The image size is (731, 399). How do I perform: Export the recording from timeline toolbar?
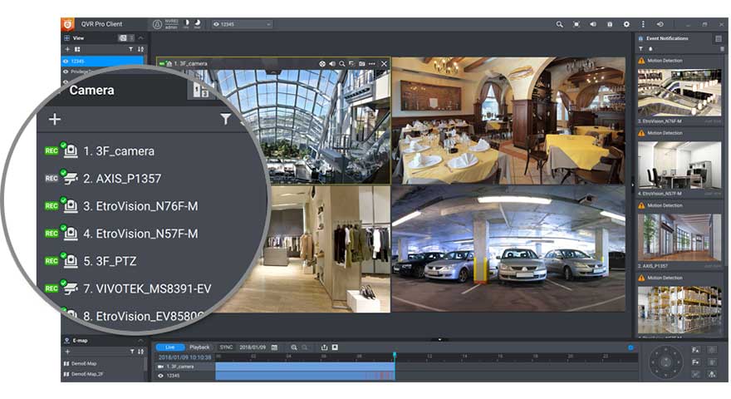click(324, 347)
